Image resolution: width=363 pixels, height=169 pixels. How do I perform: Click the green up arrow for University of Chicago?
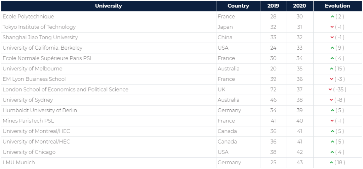tap(332, 152)
